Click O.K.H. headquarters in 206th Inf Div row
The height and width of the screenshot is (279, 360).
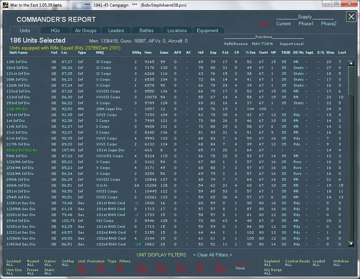tap(102, 185)
